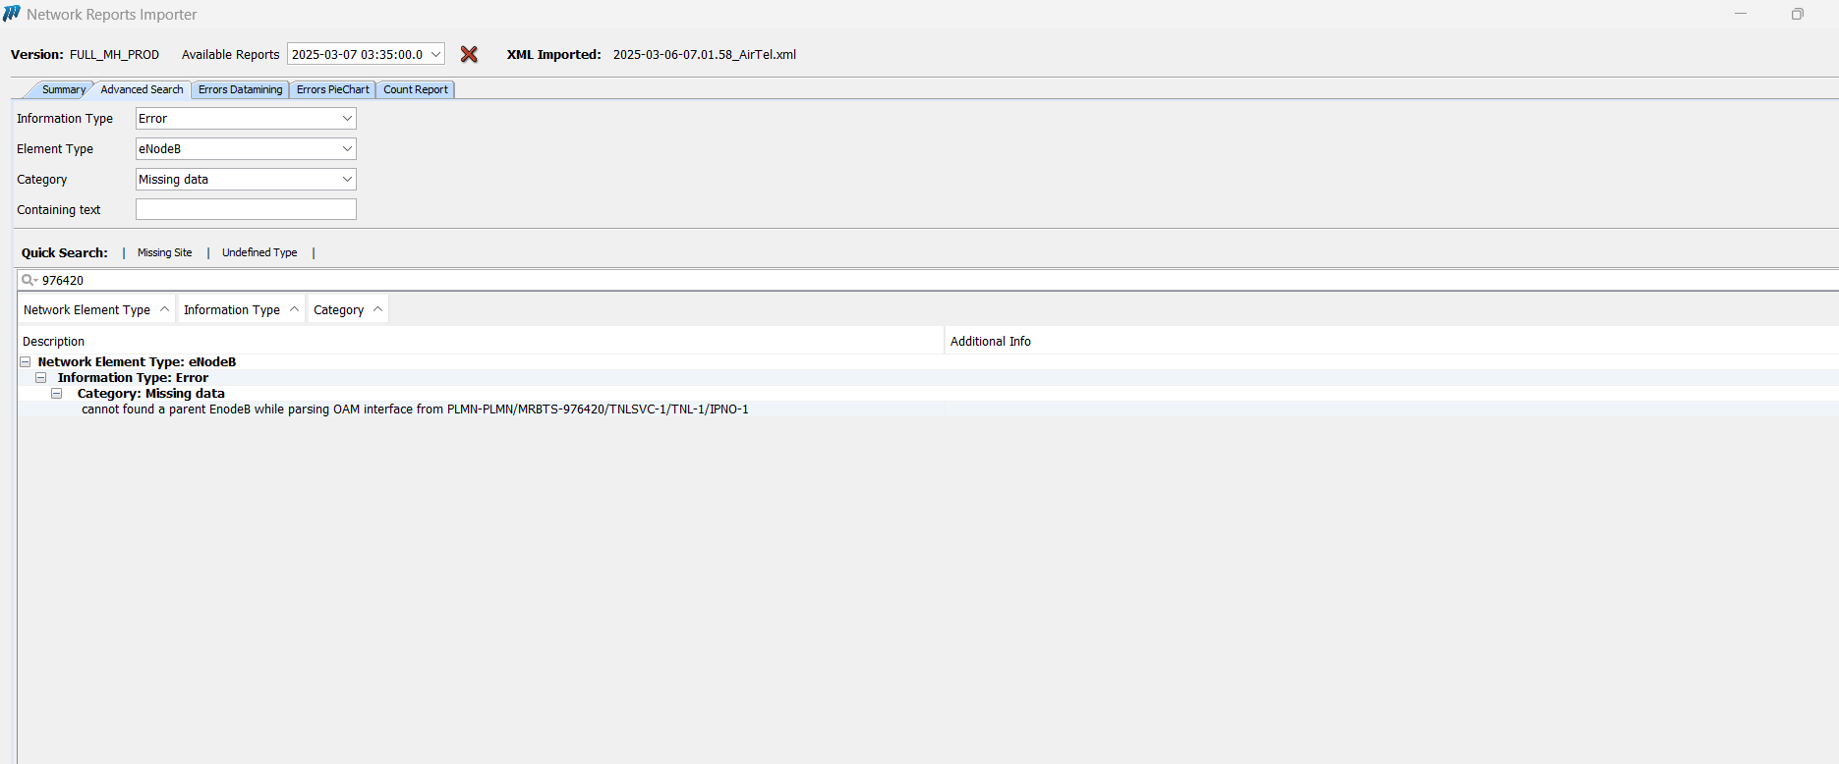Viewport: 1839px width, 764px height.
Task: Open the Errors PieChart tab
Action: 332,89
